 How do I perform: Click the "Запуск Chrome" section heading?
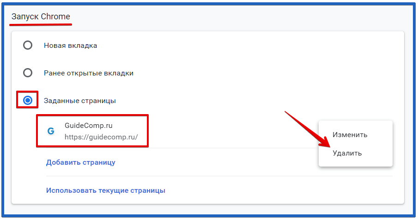tap(41, 17)
